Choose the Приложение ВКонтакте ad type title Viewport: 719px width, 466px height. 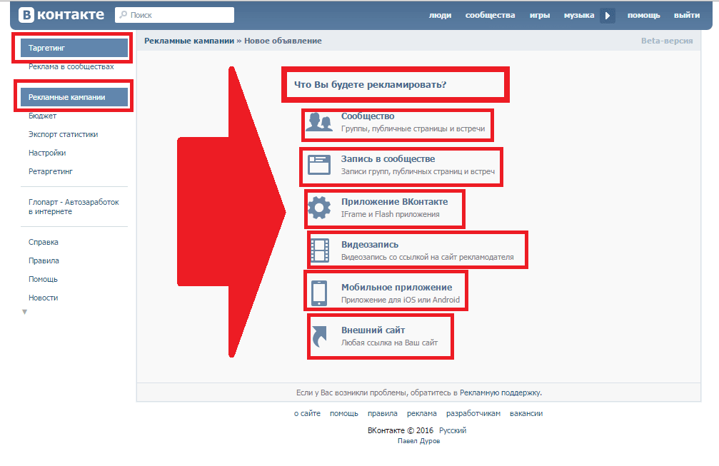click(394, 202)
